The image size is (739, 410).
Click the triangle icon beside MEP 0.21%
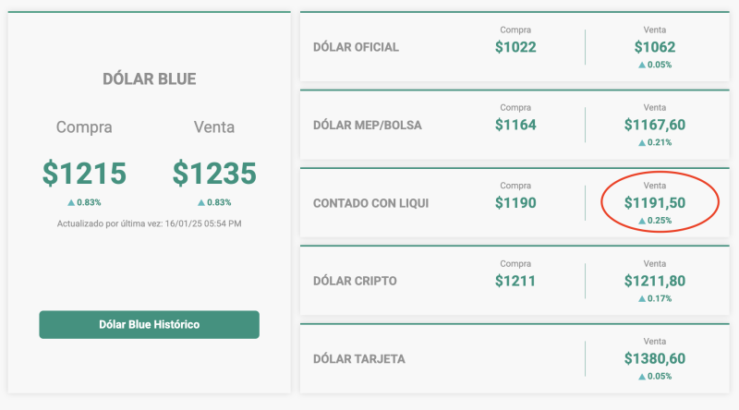[x=642, y=143]
